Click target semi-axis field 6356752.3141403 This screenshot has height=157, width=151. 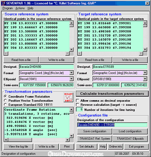(x=134, y=85)
